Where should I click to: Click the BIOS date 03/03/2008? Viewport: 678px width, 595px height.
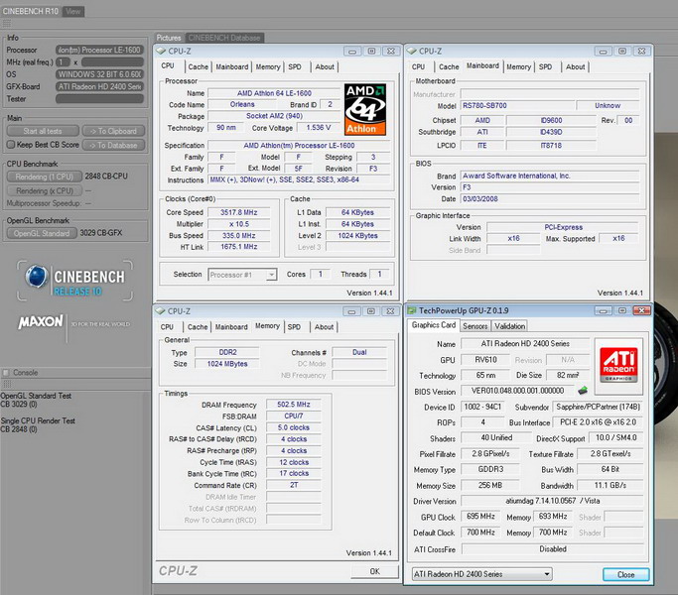(550, 198)
